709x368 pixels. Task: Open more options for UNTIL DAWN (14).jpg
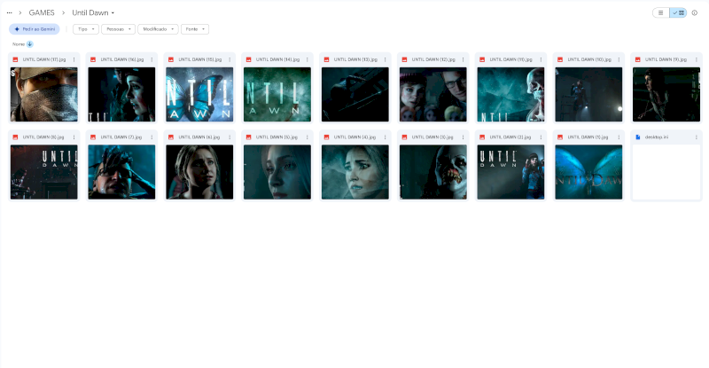pos(308,59)
